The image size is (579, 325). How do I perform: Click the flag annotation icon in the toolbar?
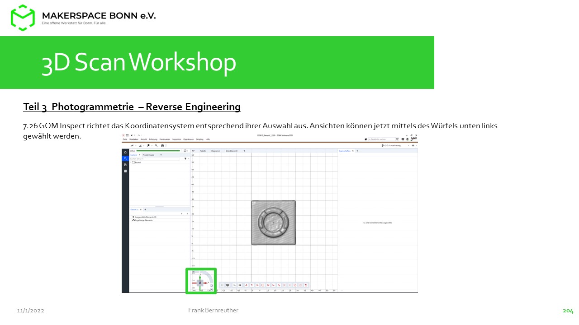pyautogui.click(x=148, y=145)
